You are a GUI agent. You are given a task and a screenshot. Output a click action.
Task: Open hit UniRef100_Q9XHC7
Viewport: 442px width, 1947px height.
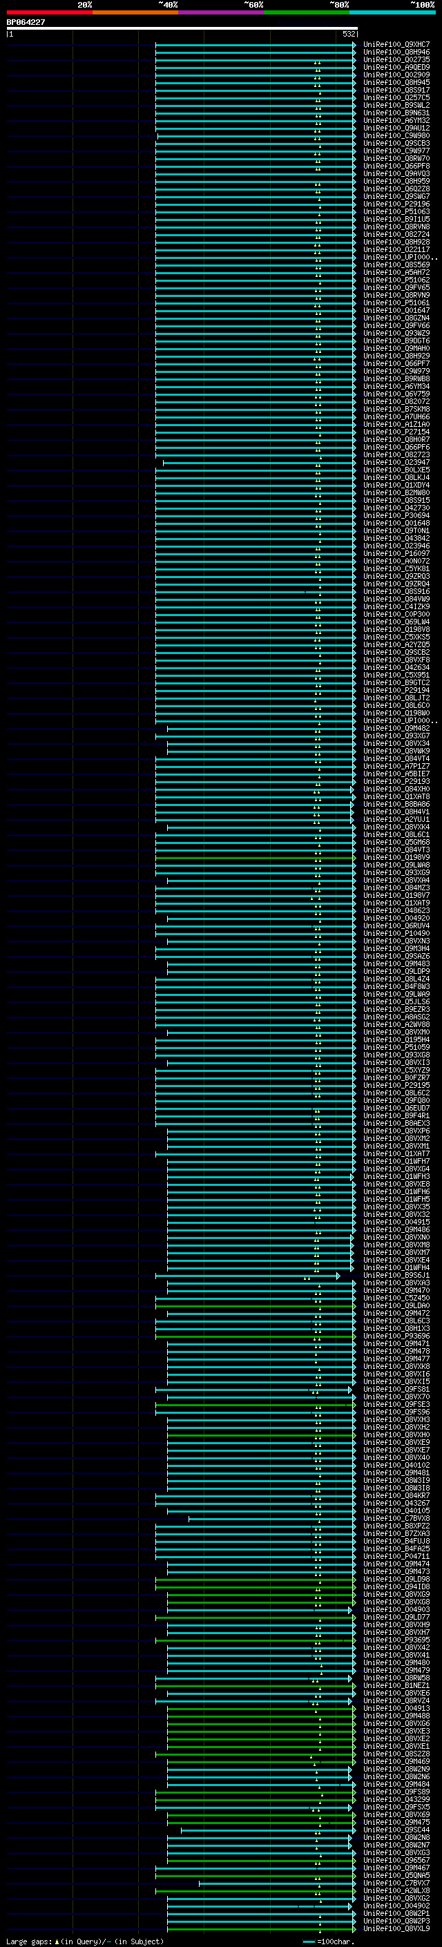pyautogui.click(x=396, y=45)
